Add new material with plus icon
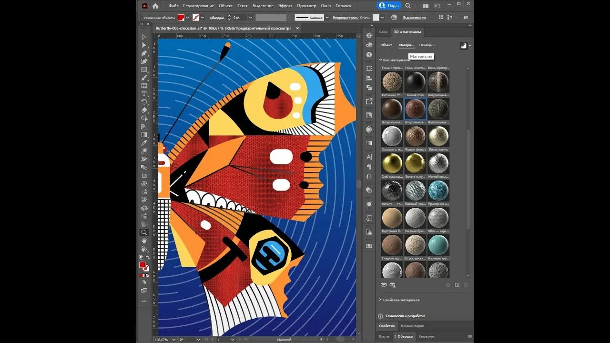610x343 pixels. 457,285
